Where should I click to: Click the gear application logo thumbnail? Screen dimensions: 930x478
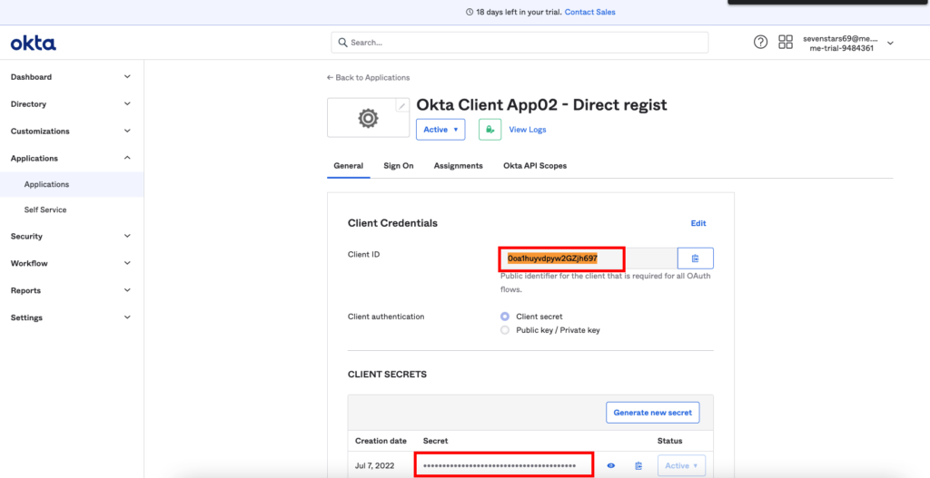point(367,119)
